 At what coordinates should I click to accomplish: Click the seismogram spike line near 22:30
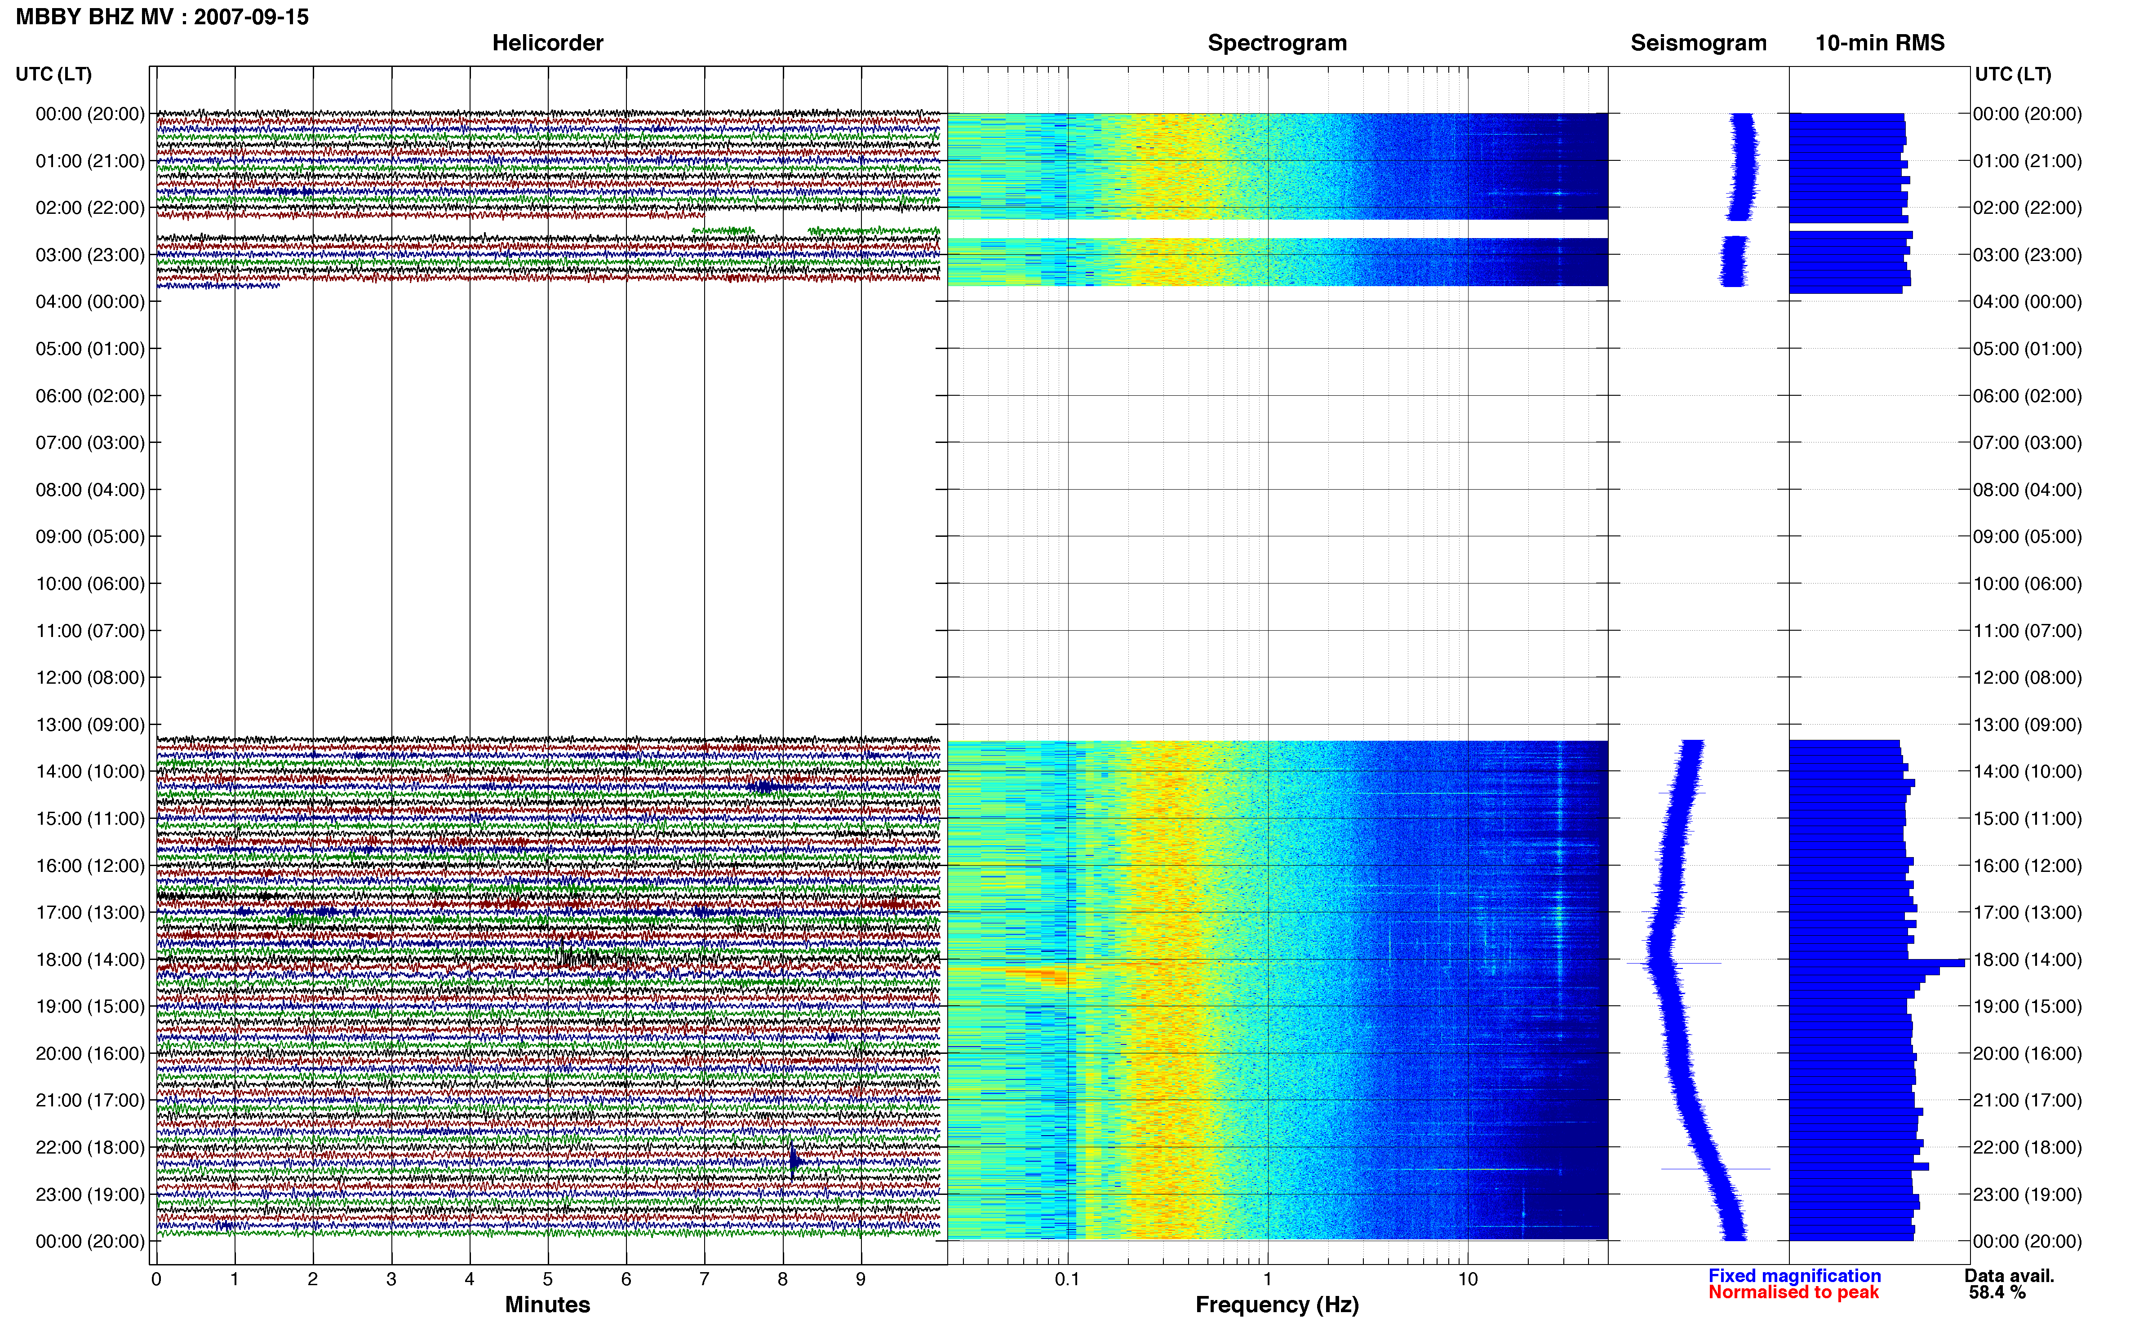click(x=1715, y=1169)
